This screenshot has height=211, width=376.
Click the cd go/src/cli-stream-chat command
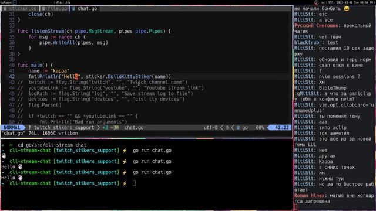(52, 145)
